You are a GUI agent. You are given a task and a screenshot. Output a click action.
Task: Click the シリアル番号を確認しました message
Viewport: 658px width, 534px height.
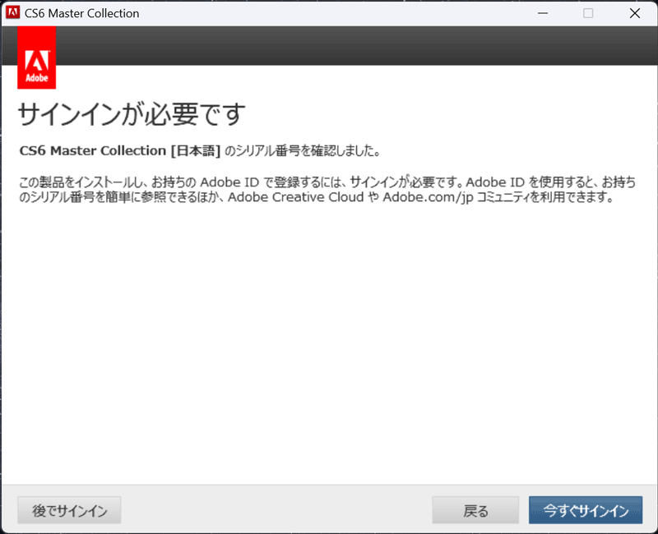[x=302, y=150]
